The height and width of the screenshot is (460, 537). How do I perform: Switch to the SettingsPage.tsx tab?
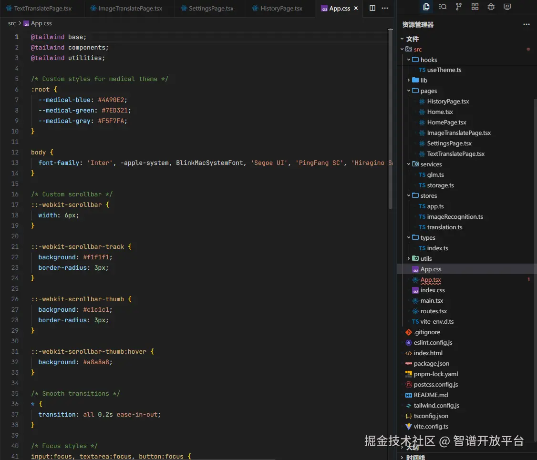click(211, 9)
